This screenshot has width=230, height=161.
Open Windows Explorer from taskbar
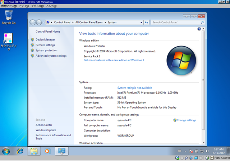pos(34,151)
